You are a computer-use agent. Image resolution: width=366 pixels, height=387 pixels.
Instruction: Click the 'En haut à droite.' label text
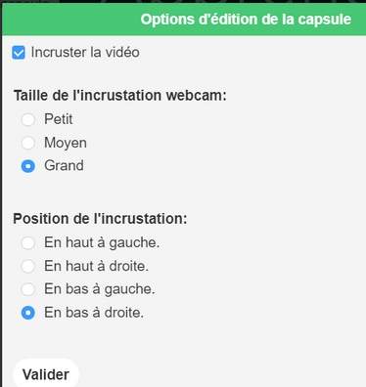pyautogui.click(x=97, y=266)
